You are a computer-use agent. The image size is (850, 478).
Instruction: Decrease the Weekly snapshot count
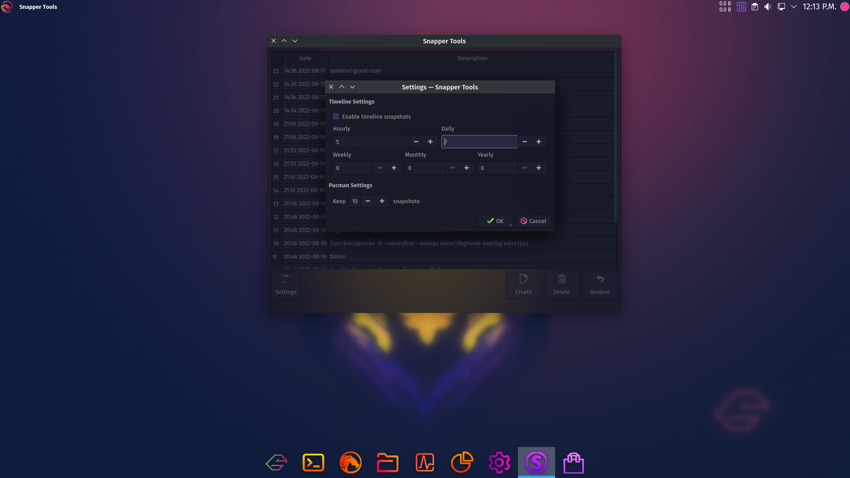pyautogui.click(x=380, y=168)
